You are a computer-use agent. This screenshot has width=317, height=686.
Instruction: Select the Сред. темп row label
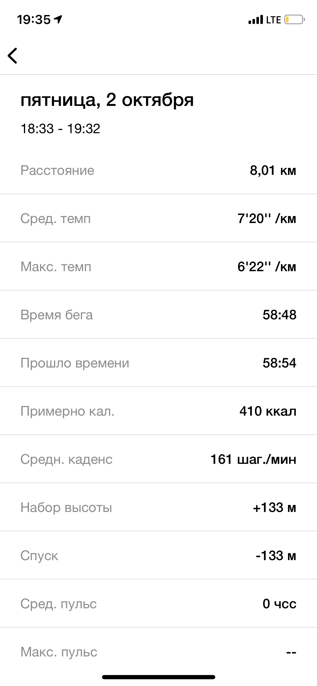tap(56, 219)
